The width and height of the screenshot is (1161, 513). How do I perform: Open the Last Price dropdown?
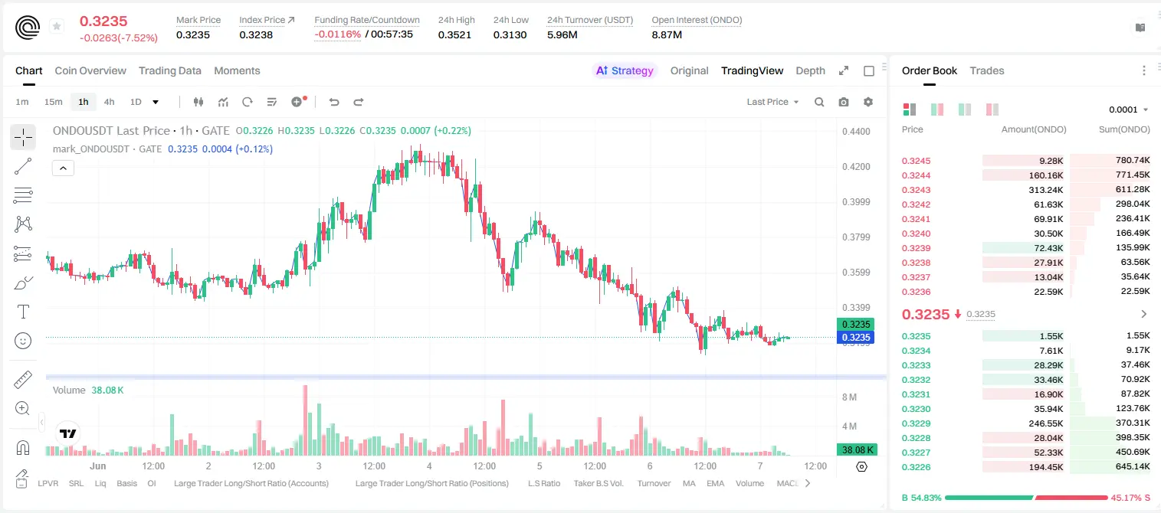[773, 102]
